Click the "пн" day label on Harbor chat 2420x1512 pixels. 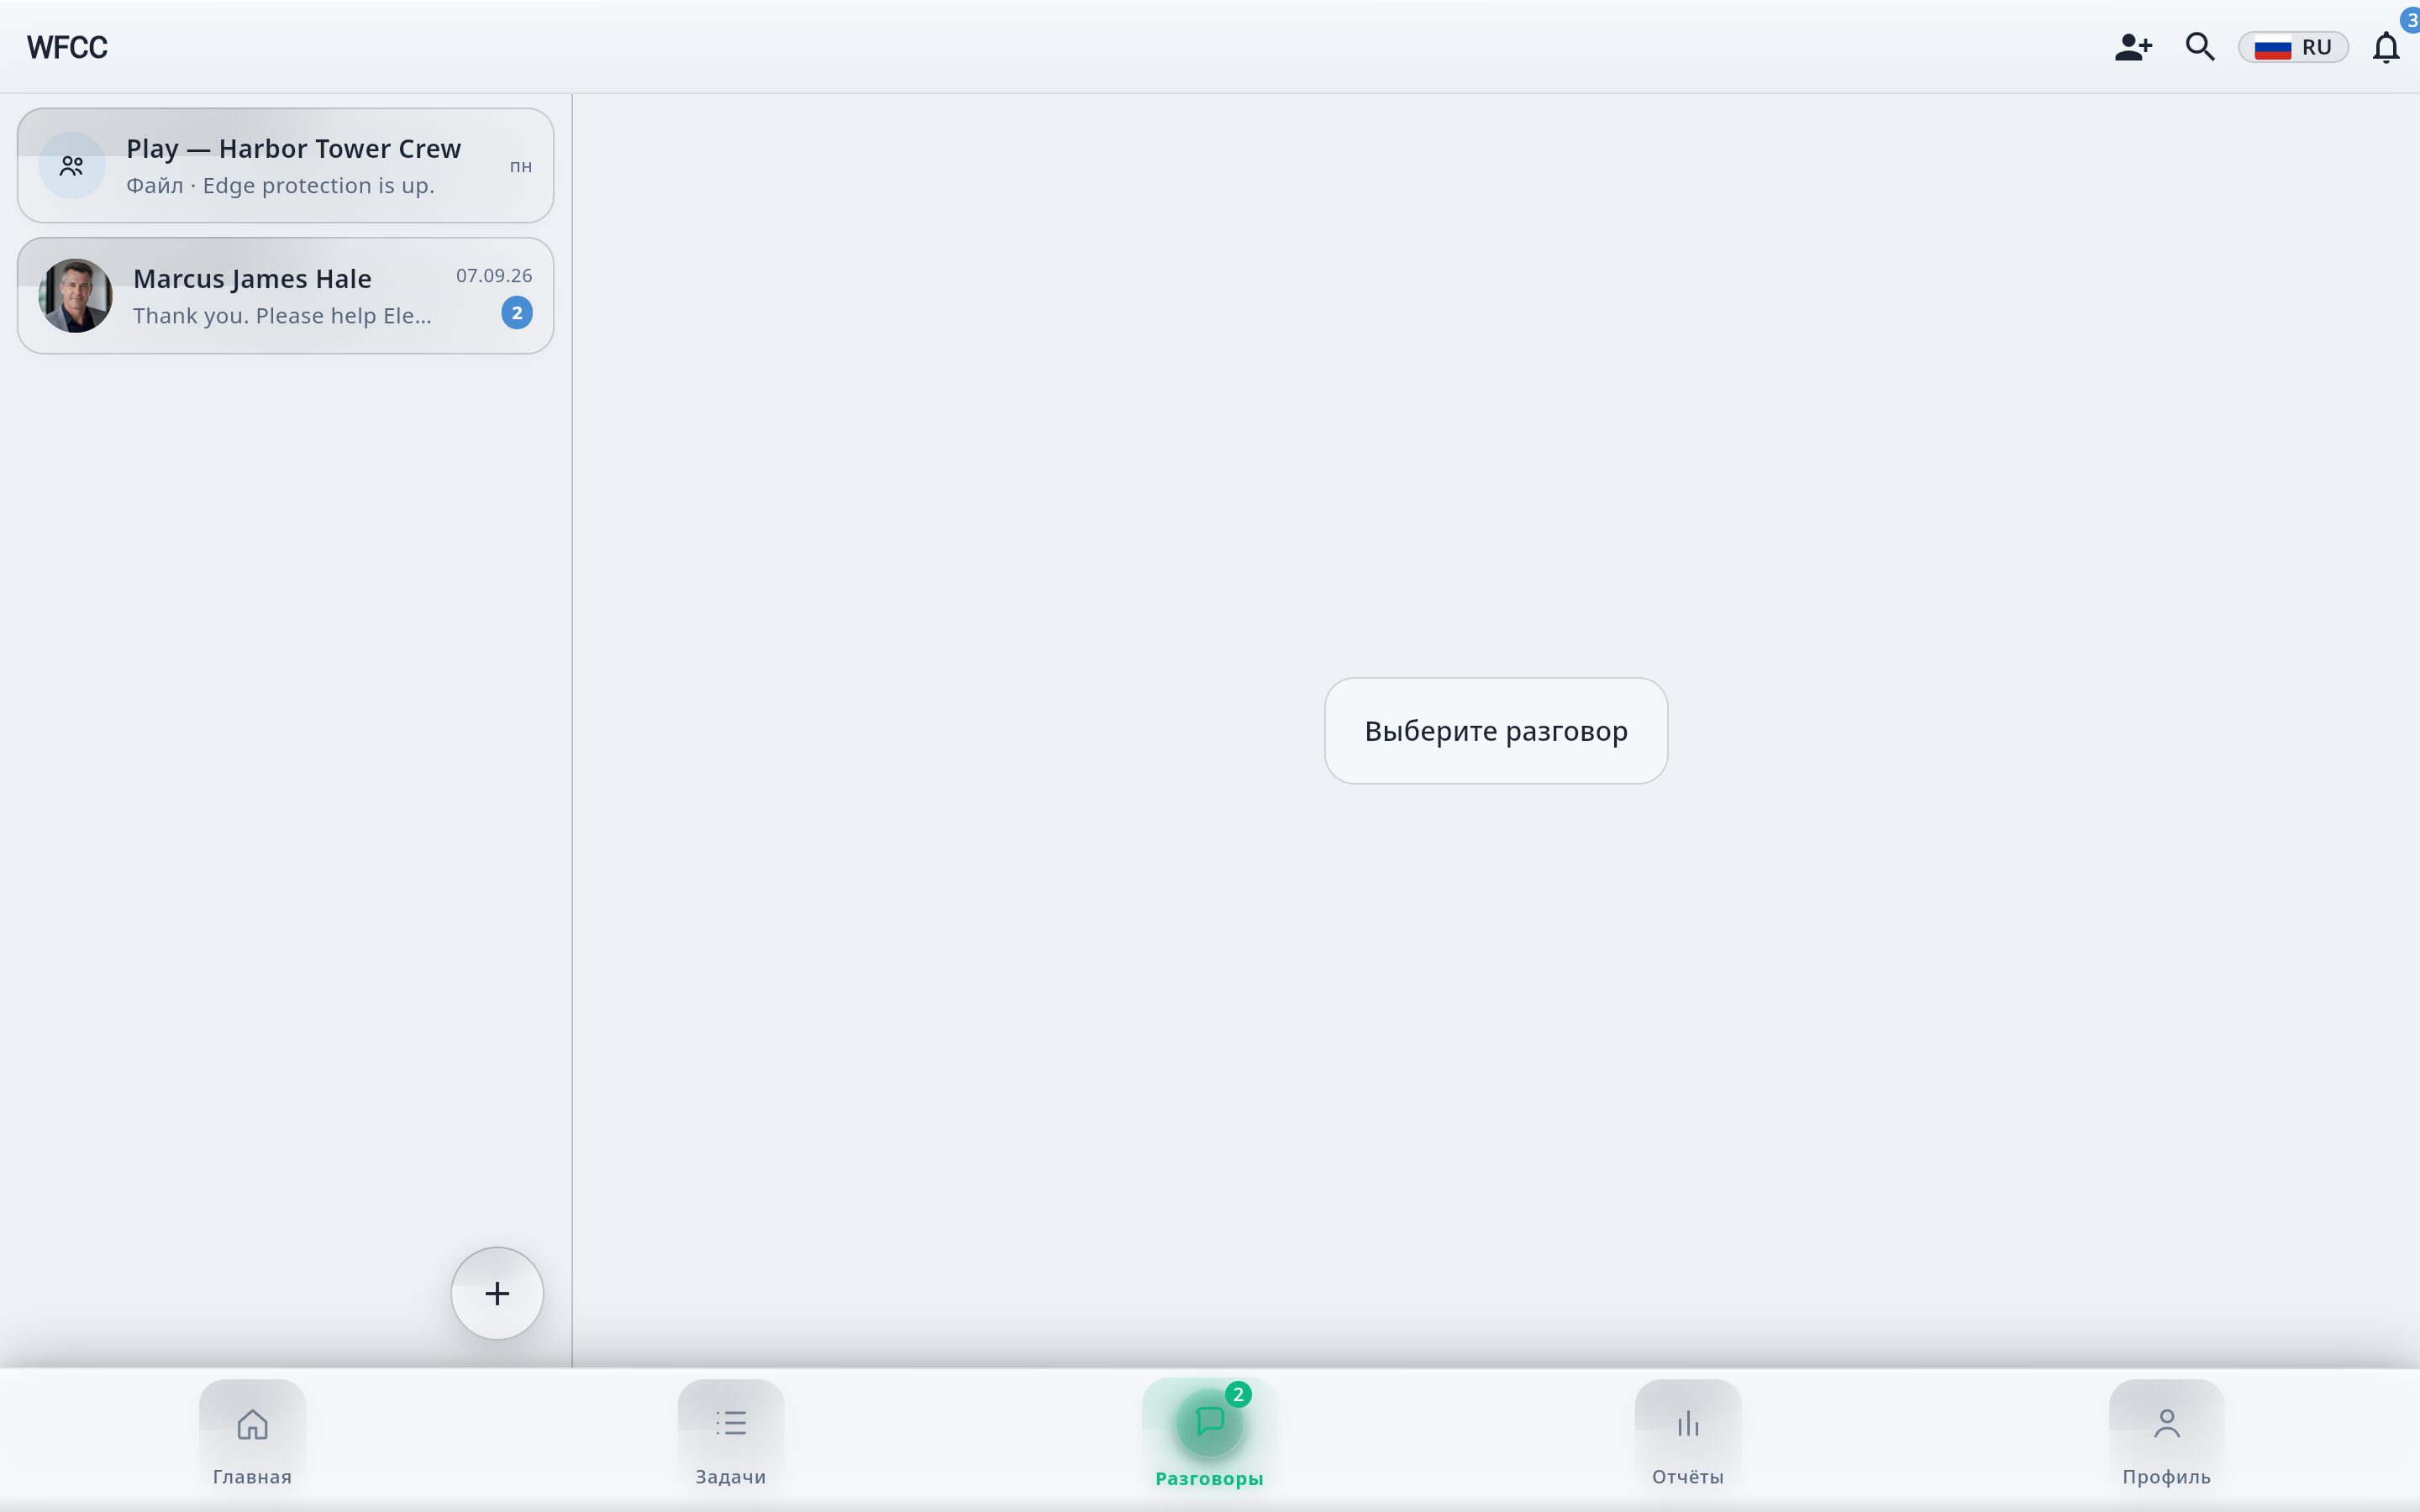click(x=521, y=166)
